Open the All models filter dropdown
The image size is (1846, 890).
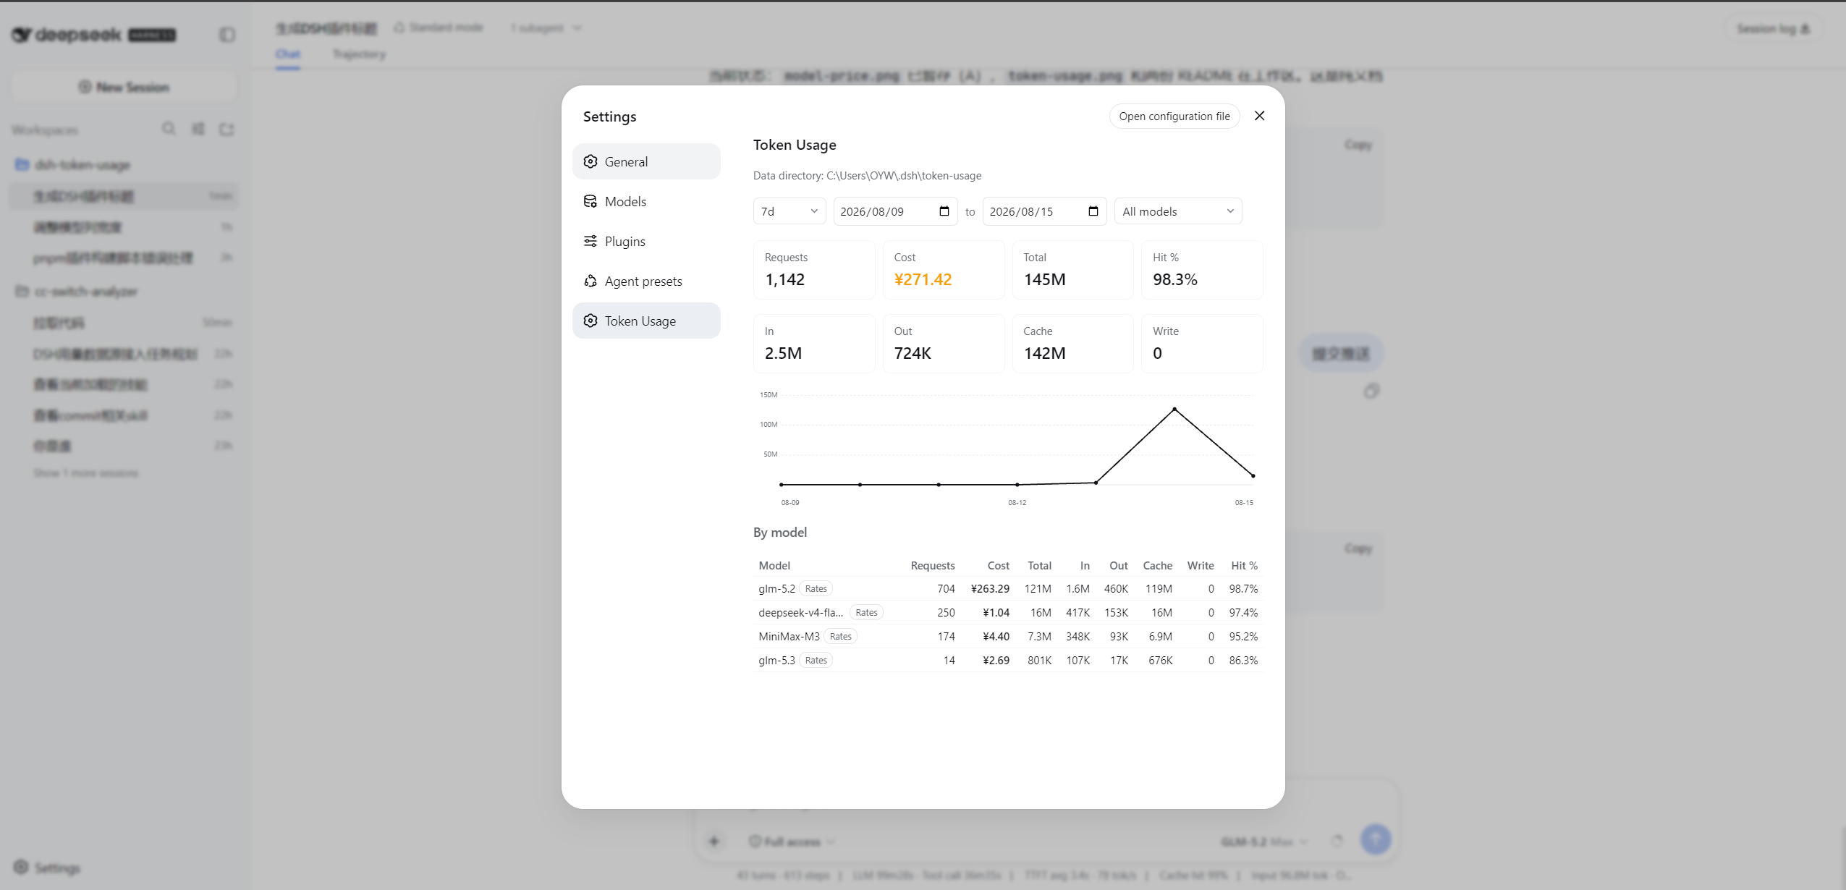(x=1178, y=211)
